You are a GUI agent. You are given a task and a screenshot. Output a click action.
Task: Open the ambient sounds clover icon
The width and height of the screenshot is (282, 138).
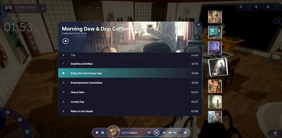97,133
